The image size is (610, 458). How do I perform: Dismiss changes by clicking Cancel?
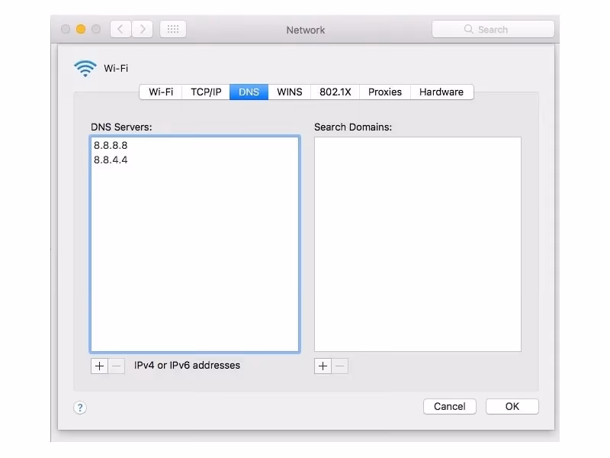[x=449, y=406]
